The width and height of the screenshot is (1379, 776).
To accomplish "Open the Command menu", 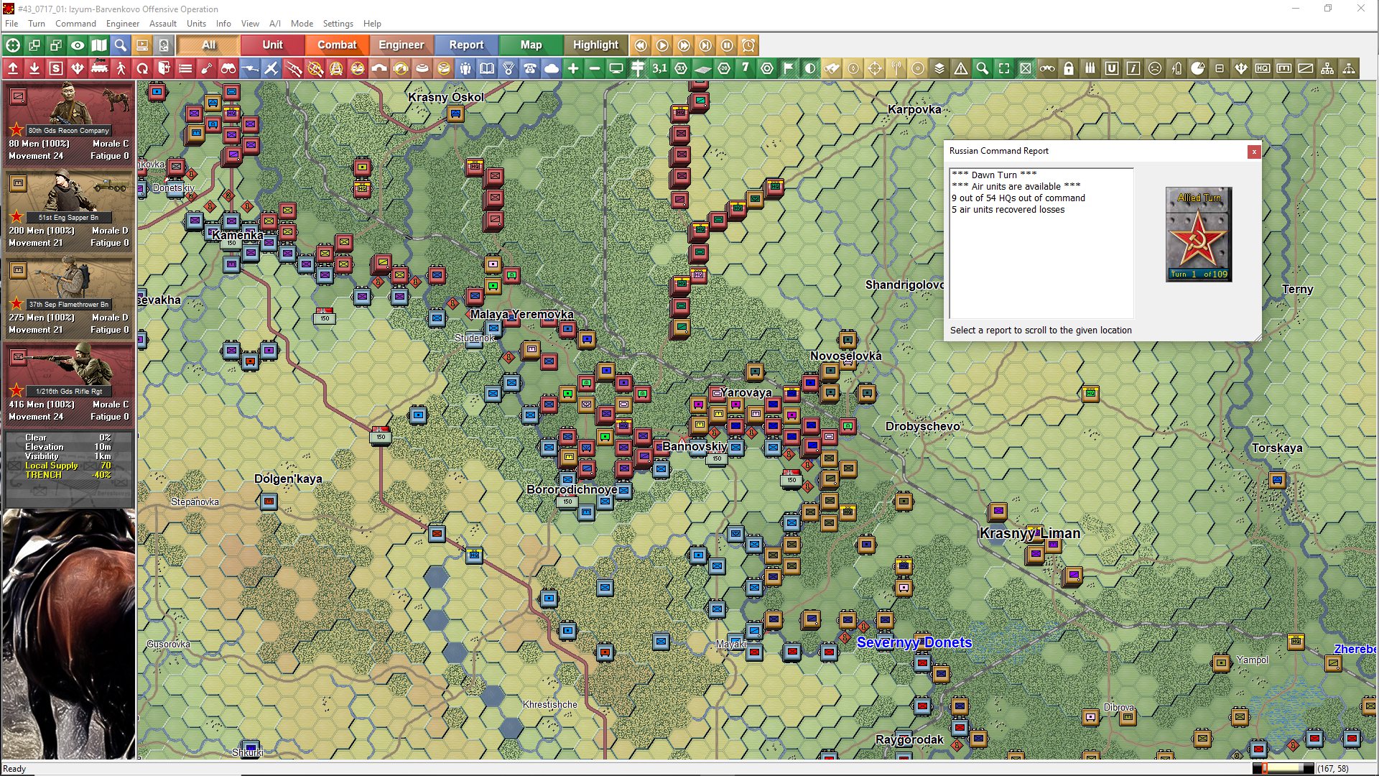I will click(75, 24).
